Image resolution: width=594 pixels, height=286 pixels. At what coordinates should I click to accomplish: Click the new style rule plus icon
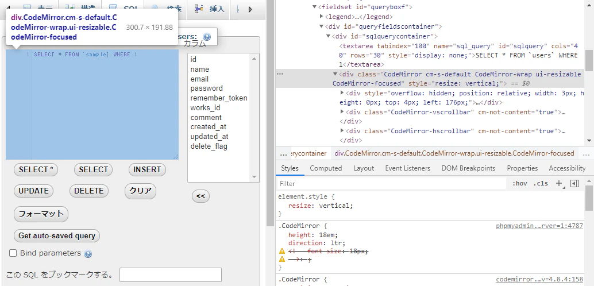click(x=559, y=184)
